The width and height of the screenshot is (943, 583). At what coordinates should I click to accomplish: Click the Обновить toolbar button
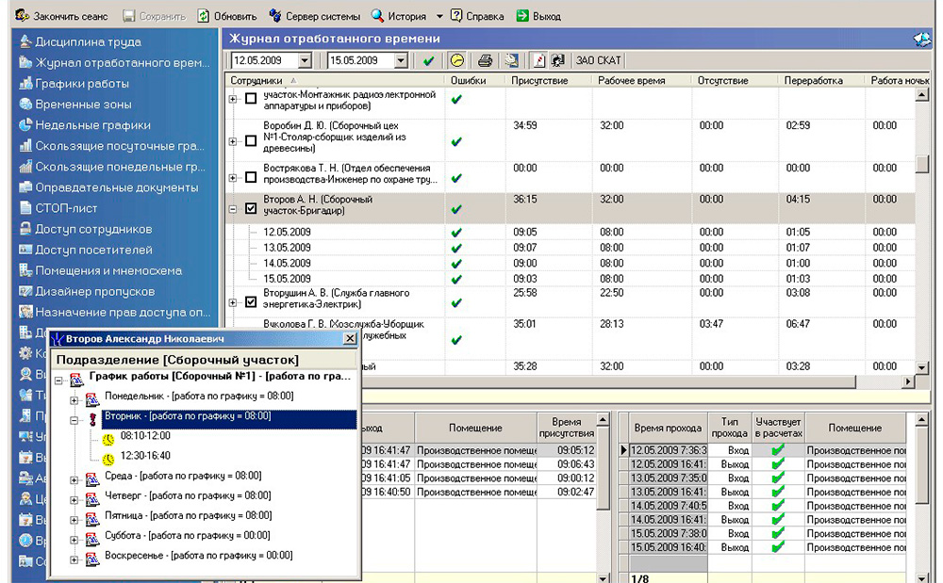pos(227,16)
